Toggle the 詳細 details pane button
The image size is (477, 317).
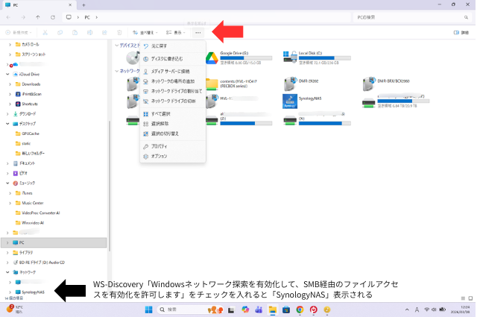460,33
